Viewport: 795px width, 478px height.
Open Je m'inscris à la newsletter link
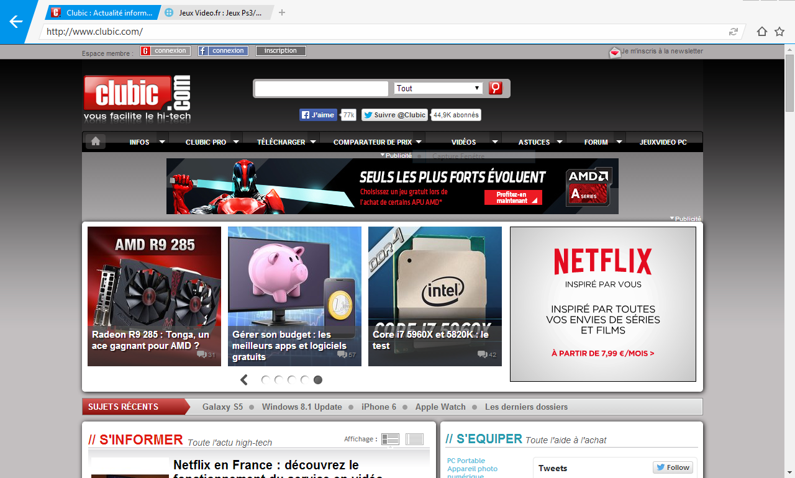click(x=662, y=51)
